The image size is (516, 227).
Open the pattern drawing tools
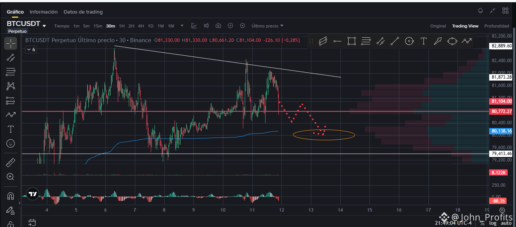tap(11, 86)
